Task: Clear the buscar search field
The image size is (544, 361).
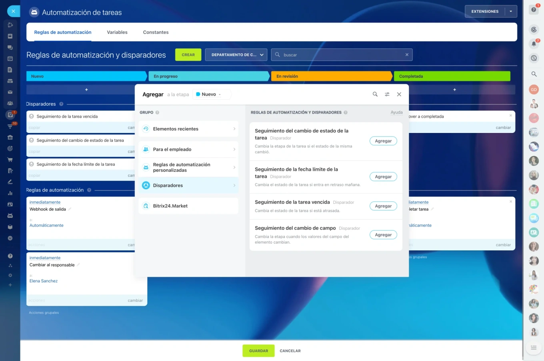Action: 407,55
